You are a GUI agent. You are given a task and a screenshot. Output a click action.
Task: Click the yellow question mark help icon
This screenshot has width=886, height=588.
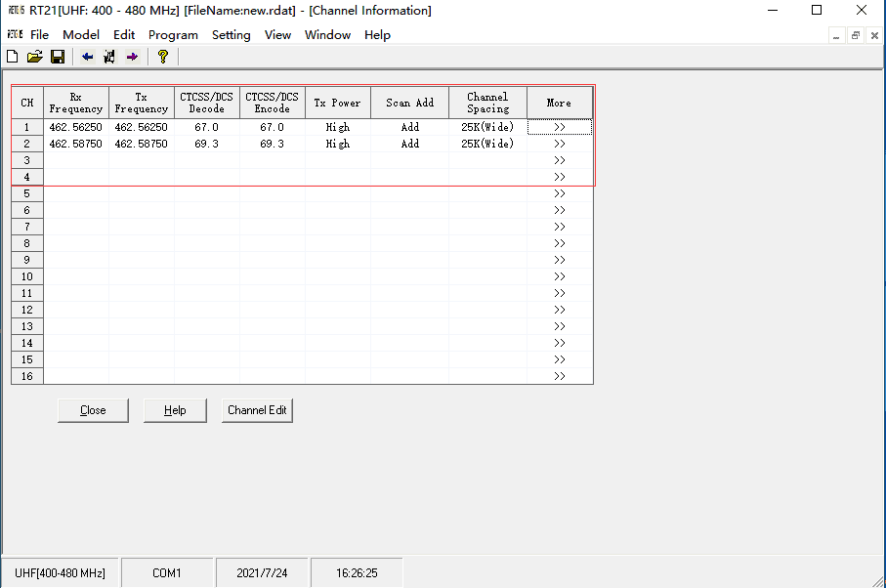point(163,57)
